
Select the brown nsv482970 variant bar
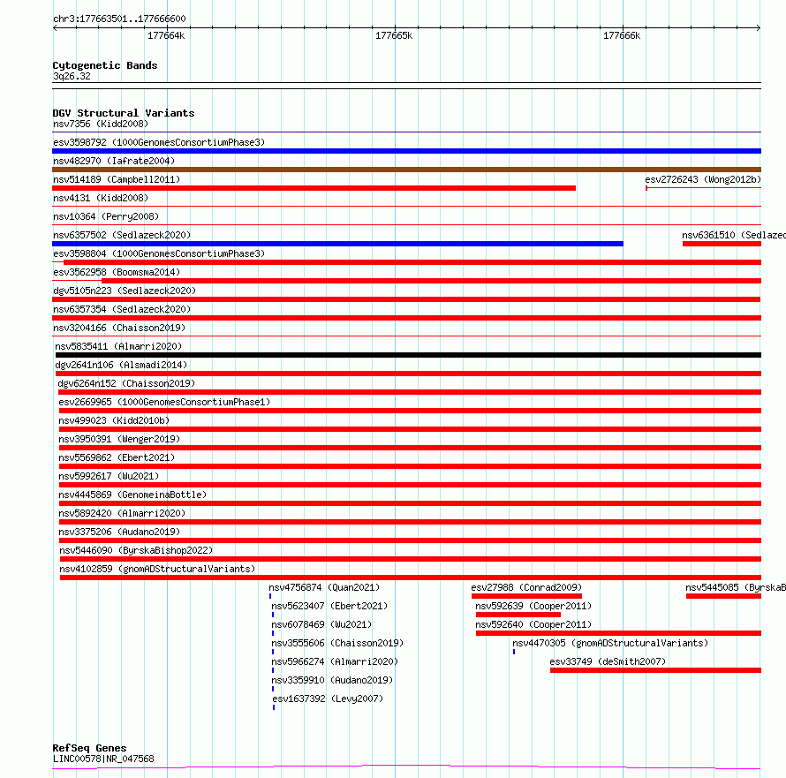coord(406,170)
